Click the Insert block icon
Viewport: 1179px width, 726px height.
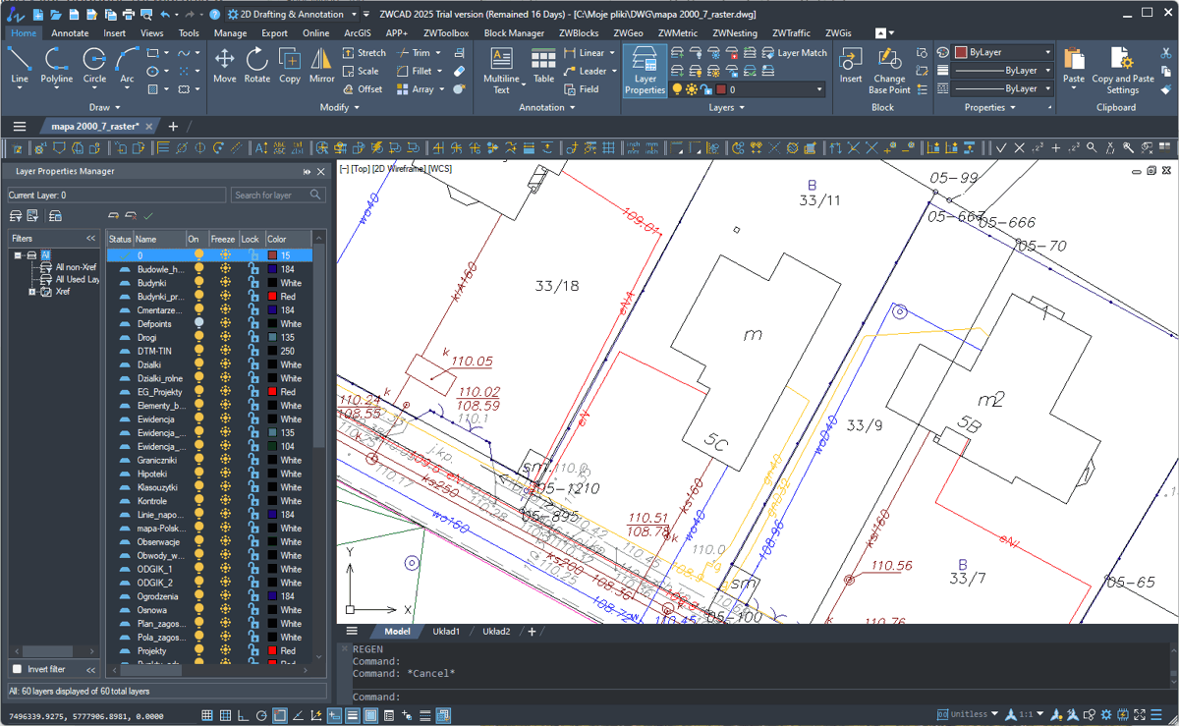851,65
